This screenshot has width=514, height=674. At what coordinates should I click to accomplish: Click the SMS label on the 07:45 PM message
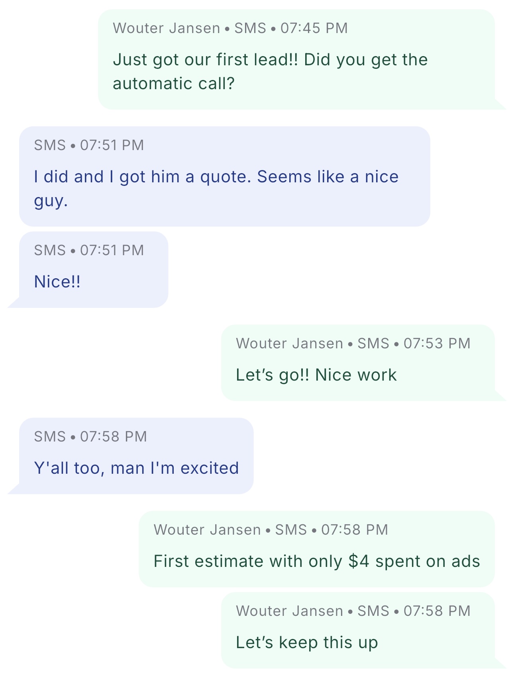pos(250,28)
